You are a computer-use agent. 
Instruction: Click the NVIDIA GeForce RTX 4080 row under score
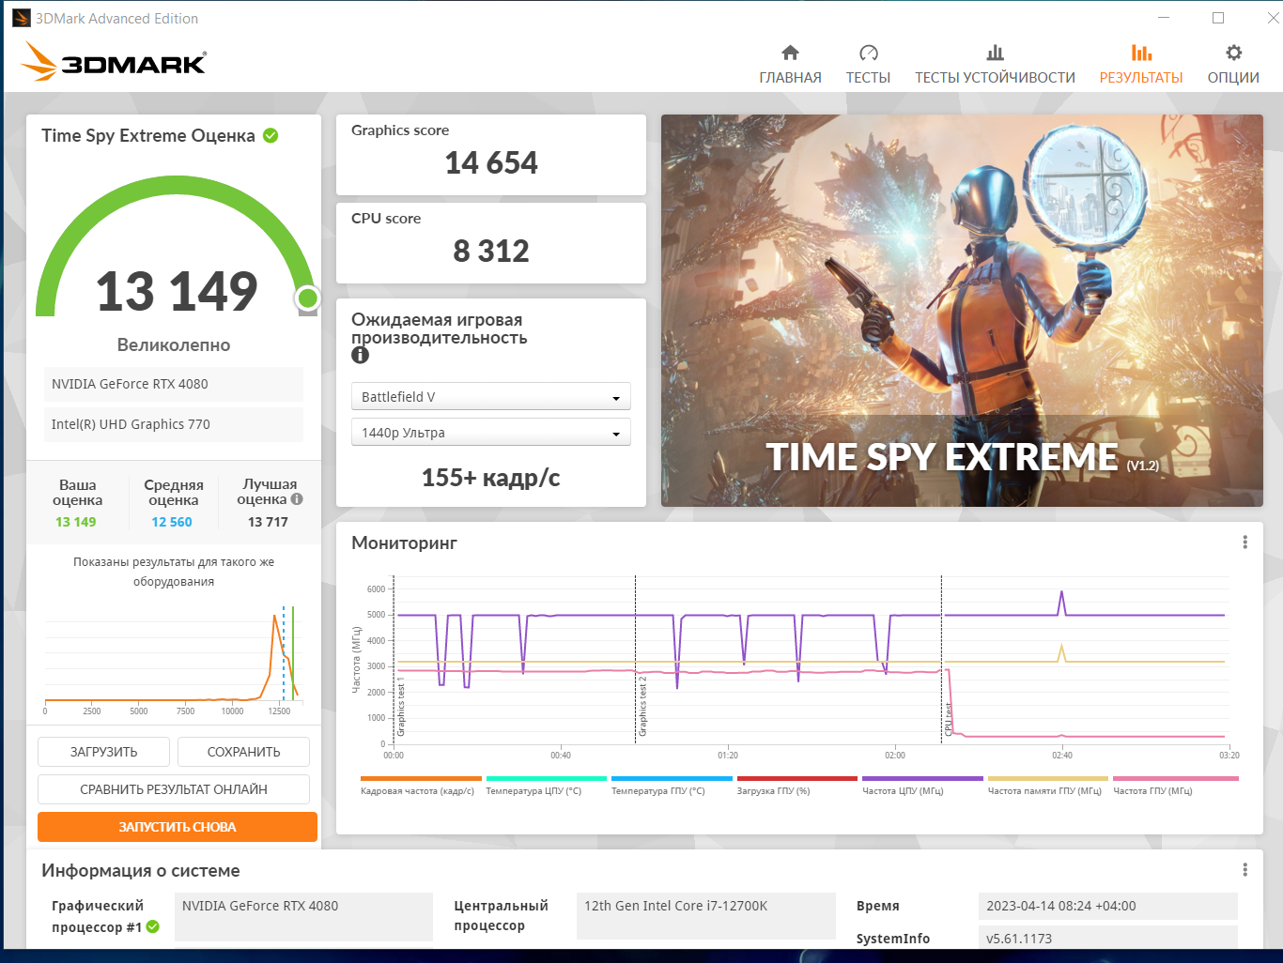pyautogui.click(x=173, y=384)
